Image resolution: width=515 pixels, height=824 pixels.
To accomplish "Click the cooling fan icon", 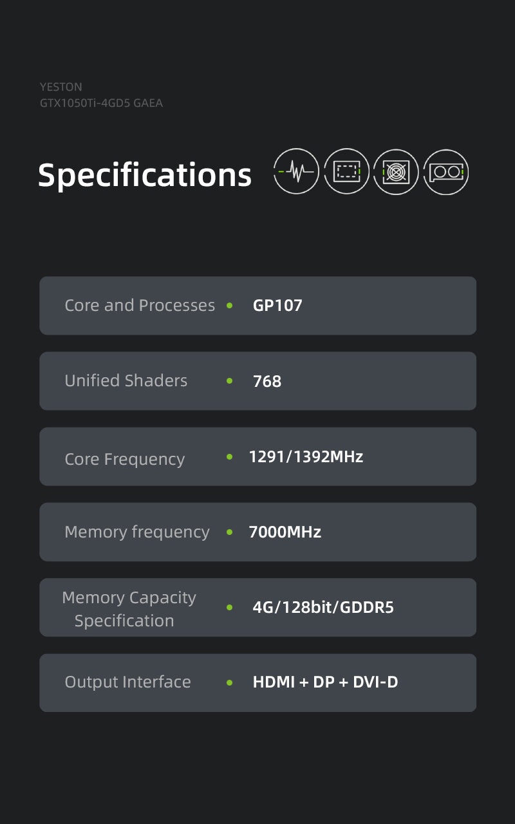I will [x=396, y=172].
